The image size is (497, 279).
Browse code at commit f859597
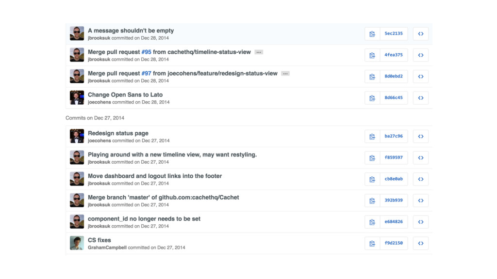click(421, 157)
